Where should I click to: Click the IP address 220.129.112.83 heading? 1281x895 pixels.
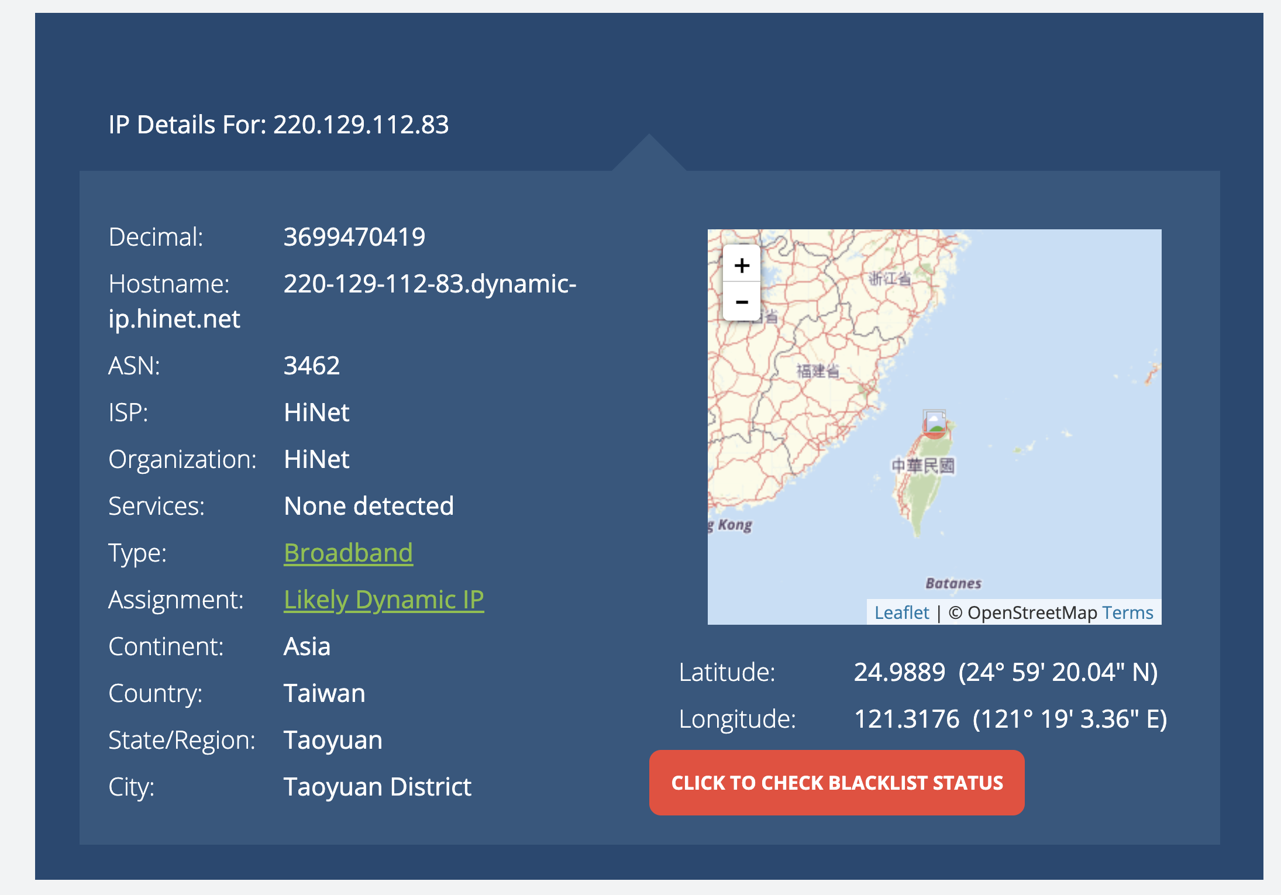click(361, 125)
